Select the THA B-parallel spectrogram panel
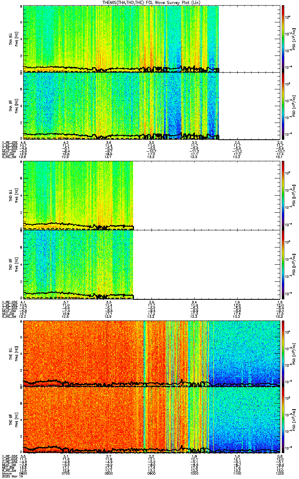The height and width of the screenshot is (479, 299). tap(151, 105)
